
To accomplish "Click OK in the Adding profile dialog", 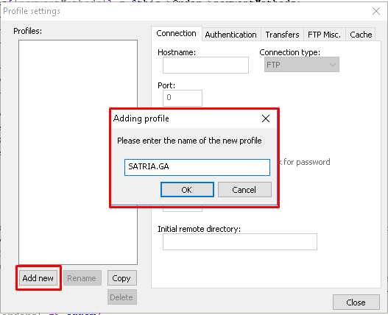I will click(187, 190).
